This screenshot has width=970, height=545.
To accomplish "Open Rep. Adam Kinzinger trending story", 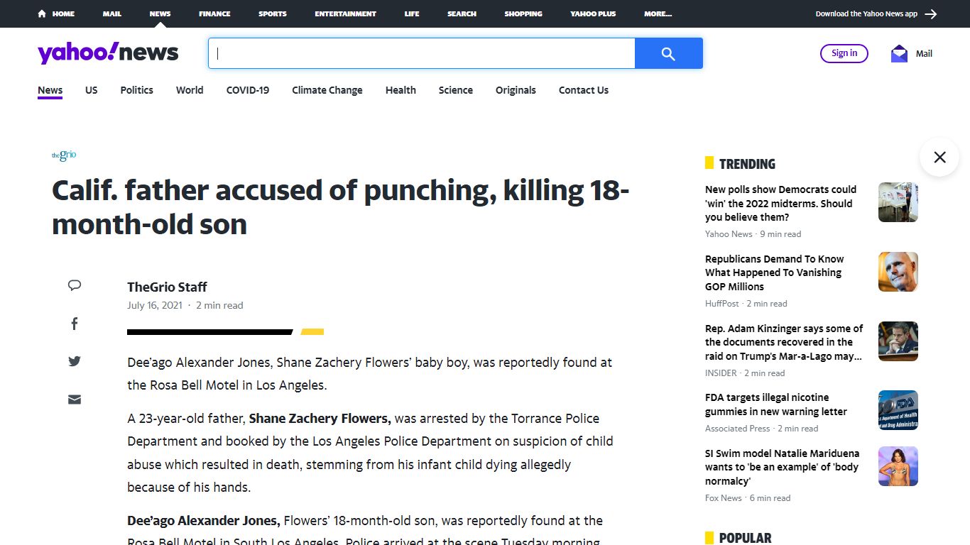I will click(x=784, y=342).
